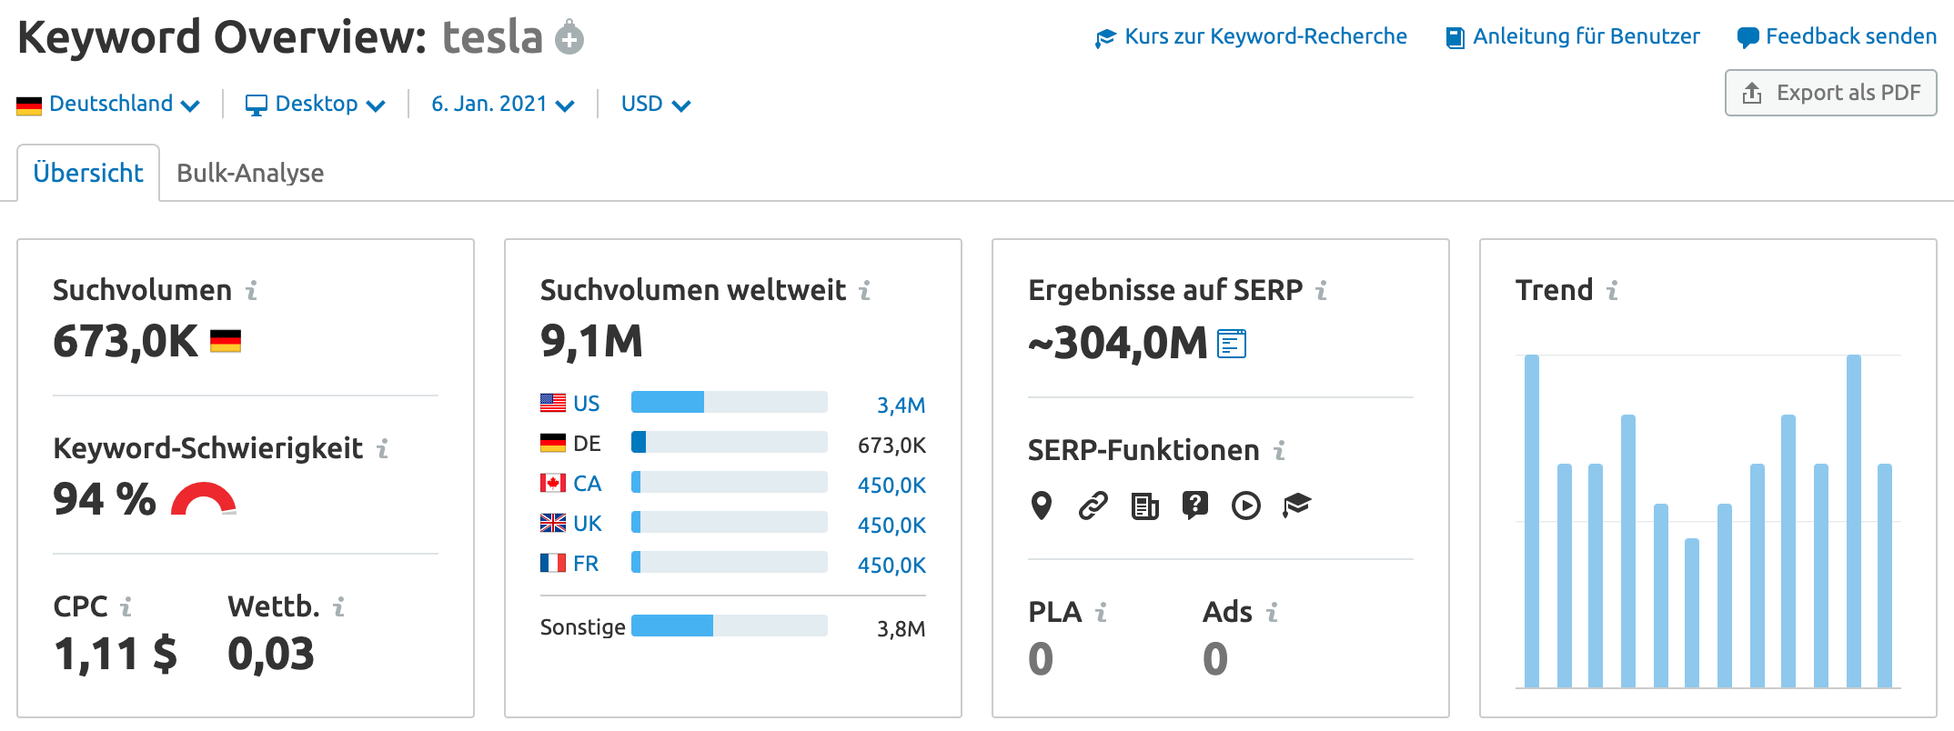
Task: Open the USD currency dropdown
Action: pos(656,104)
